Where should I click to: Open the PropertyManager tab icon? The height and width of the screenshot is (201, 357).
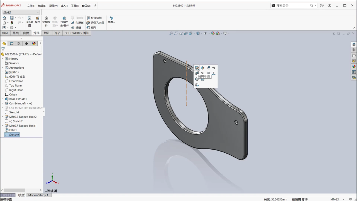coord(11,44)
